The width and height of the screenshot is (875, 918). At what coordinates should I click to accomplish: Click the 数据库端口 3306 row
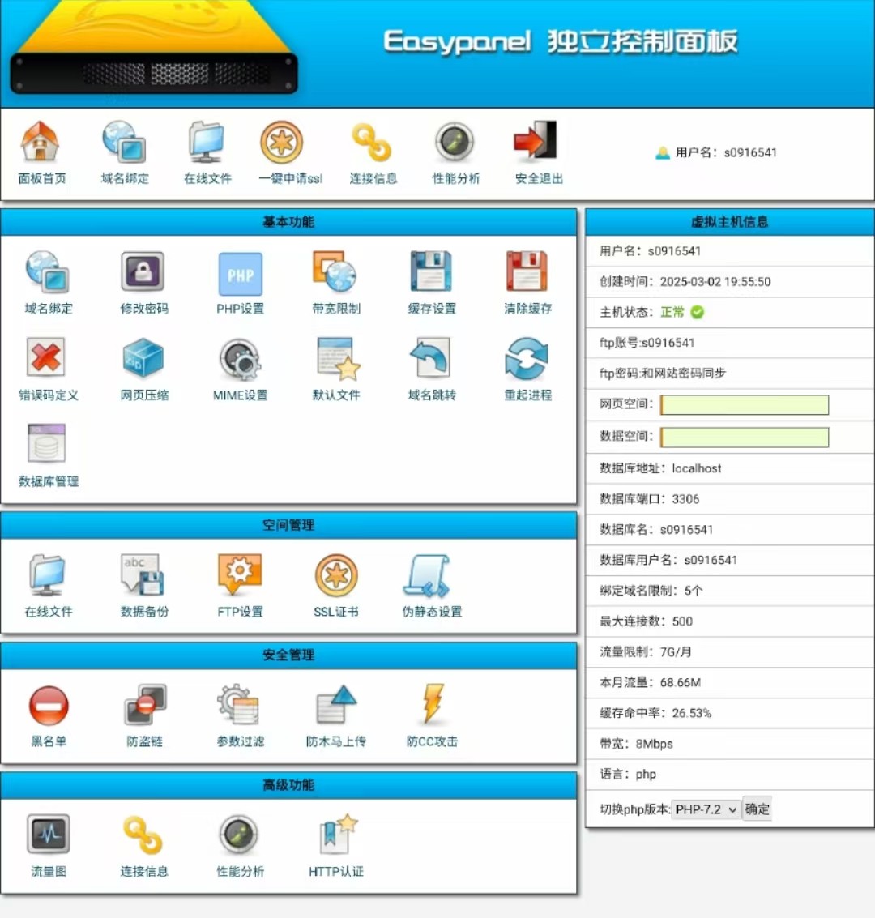(730, 499)
